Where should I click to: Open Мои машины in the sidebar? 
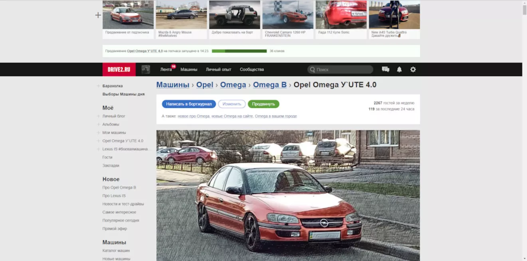coord(114,133)
